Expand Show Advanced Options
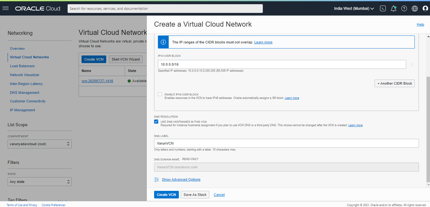Image resolution: width=430 pixels, height=207 pixels. pos(181,179)
